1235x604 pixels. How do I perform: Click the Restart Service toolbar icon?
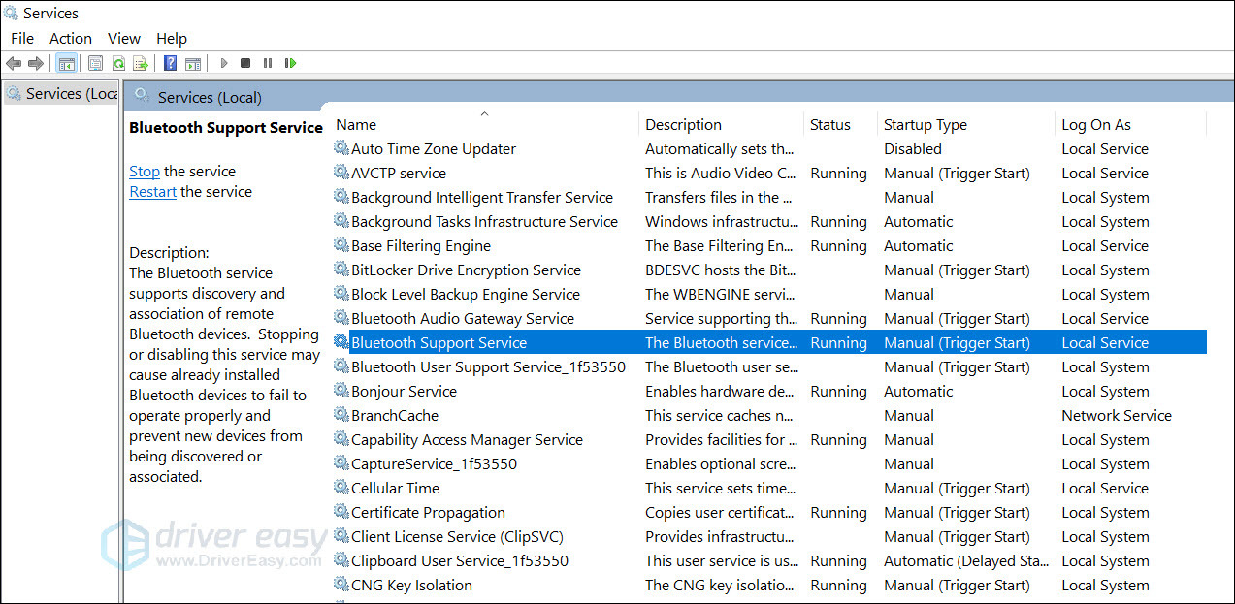pos(290,64)
